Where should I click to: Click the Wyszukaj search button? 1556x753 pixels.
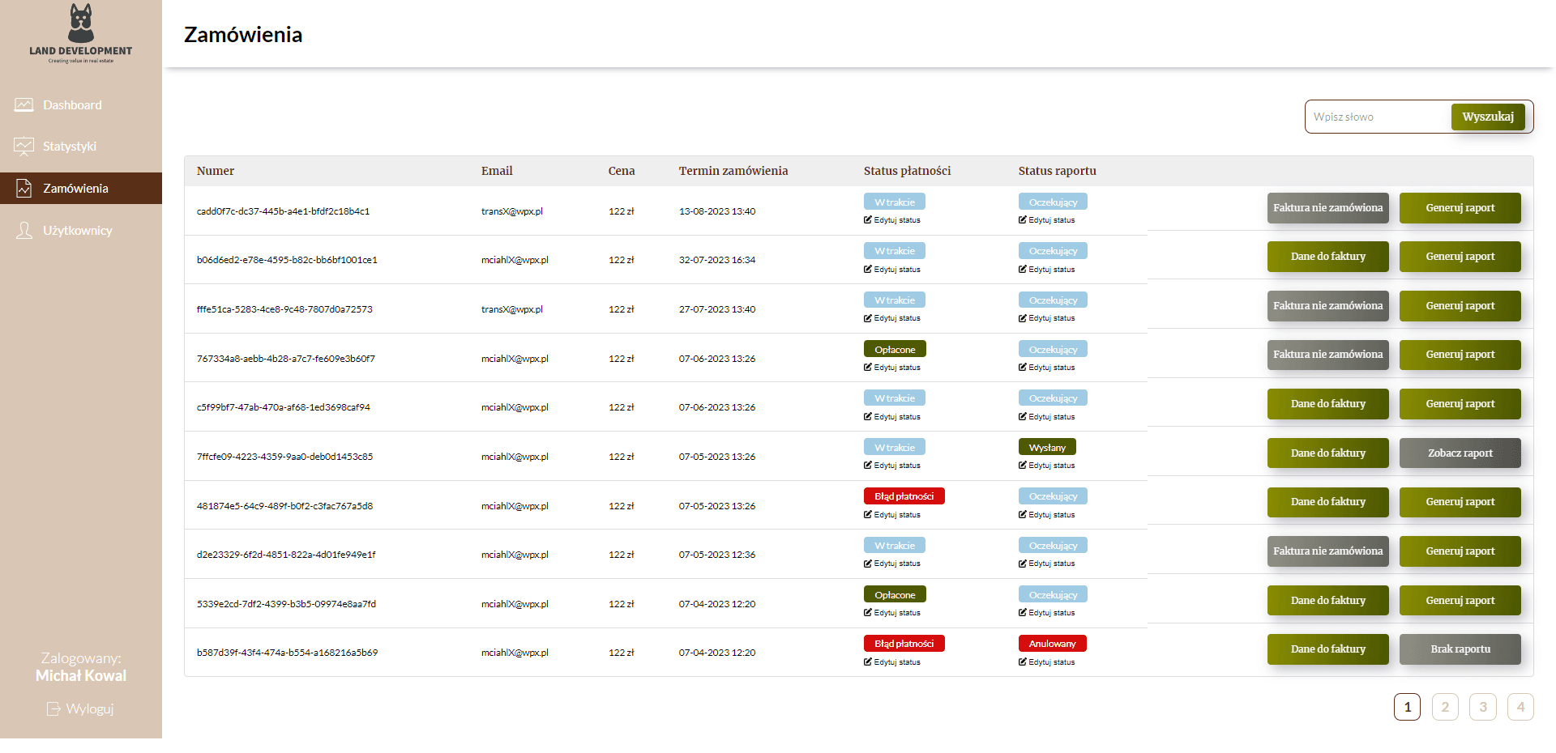(1488, 117)
